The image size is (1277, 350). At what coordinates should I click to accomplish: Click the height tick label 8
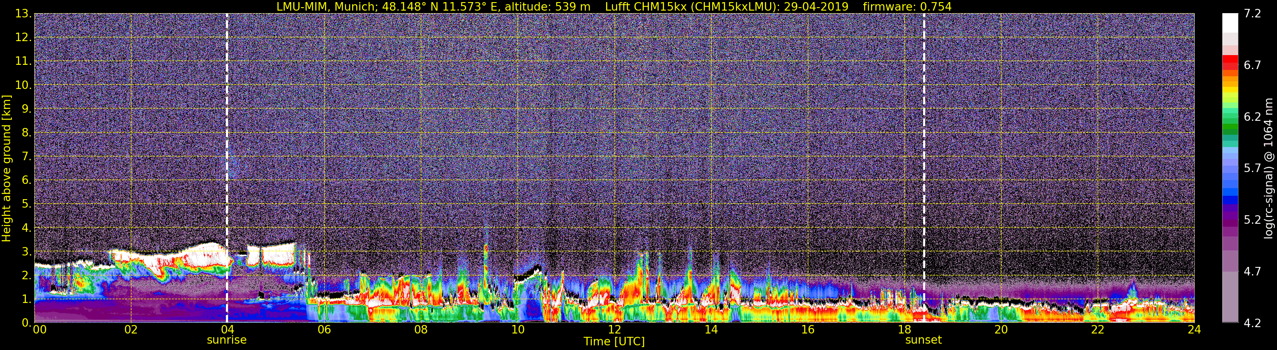26,132
